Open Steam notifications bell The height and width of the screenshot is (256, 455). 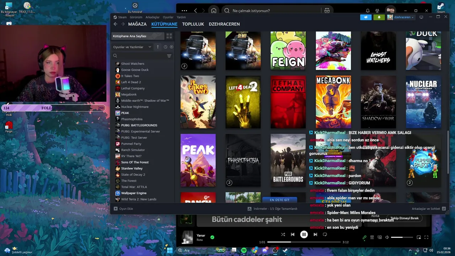(379, 17)
